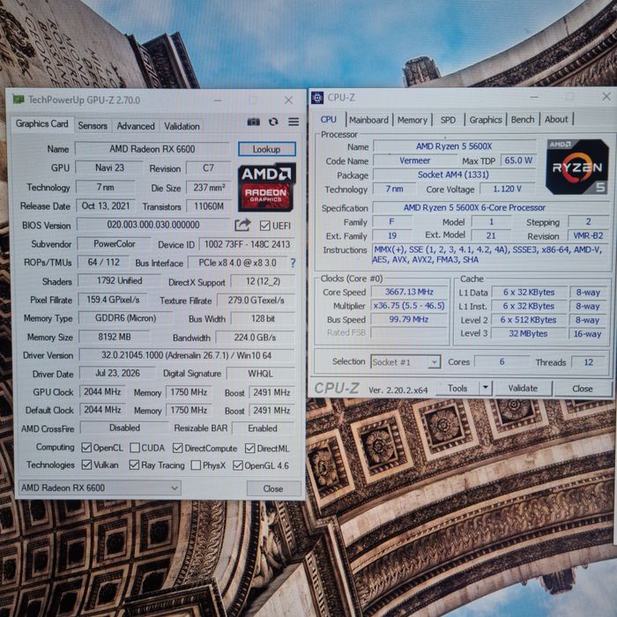The width and height of the screenshot is (617, 617).
Task: Click the Revision value VMR-B2
Action: [589, 235]
